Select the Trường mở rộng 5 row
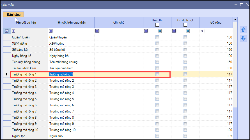This screenshot has height=140, width=250. [x=24, y=99]
